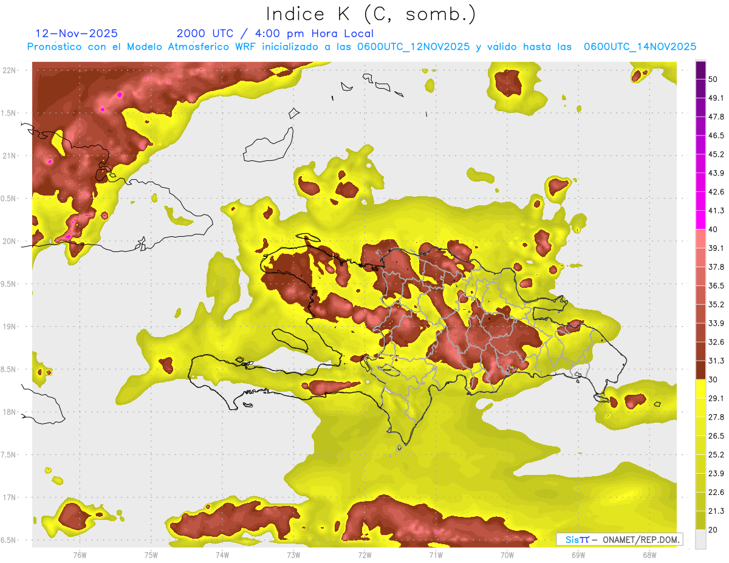Click the '32.6' color scale value
Viewport: 729px width, 563px height.
(716, 342)
